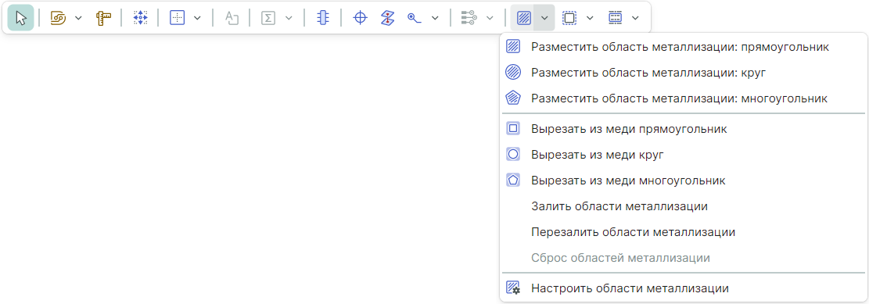Expand the dotted-cross square icon's dropdown
Image resolution: width=869 pixels, height=304 pixels.
pos(197,18)
